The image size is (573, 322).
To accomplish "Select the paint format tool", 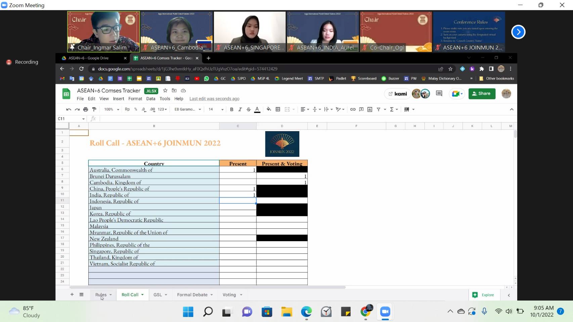I will click(94, 109).
